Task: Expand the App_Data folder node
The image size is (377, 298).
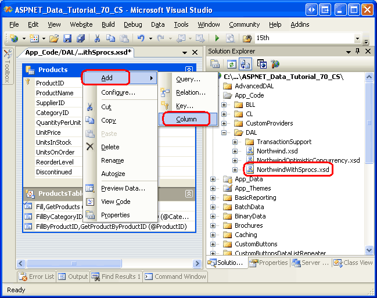Action: [x=214, y=179]
